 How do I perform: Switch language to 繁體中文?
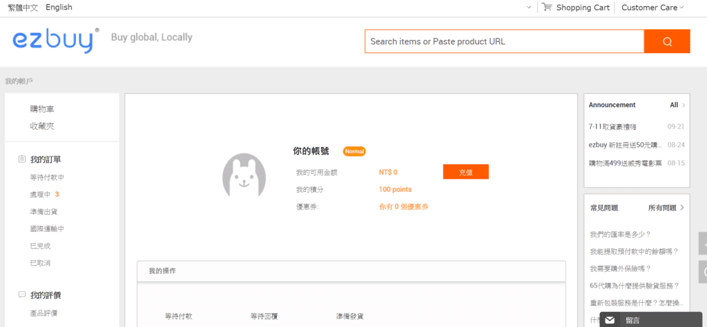click(x=23, y=7)
